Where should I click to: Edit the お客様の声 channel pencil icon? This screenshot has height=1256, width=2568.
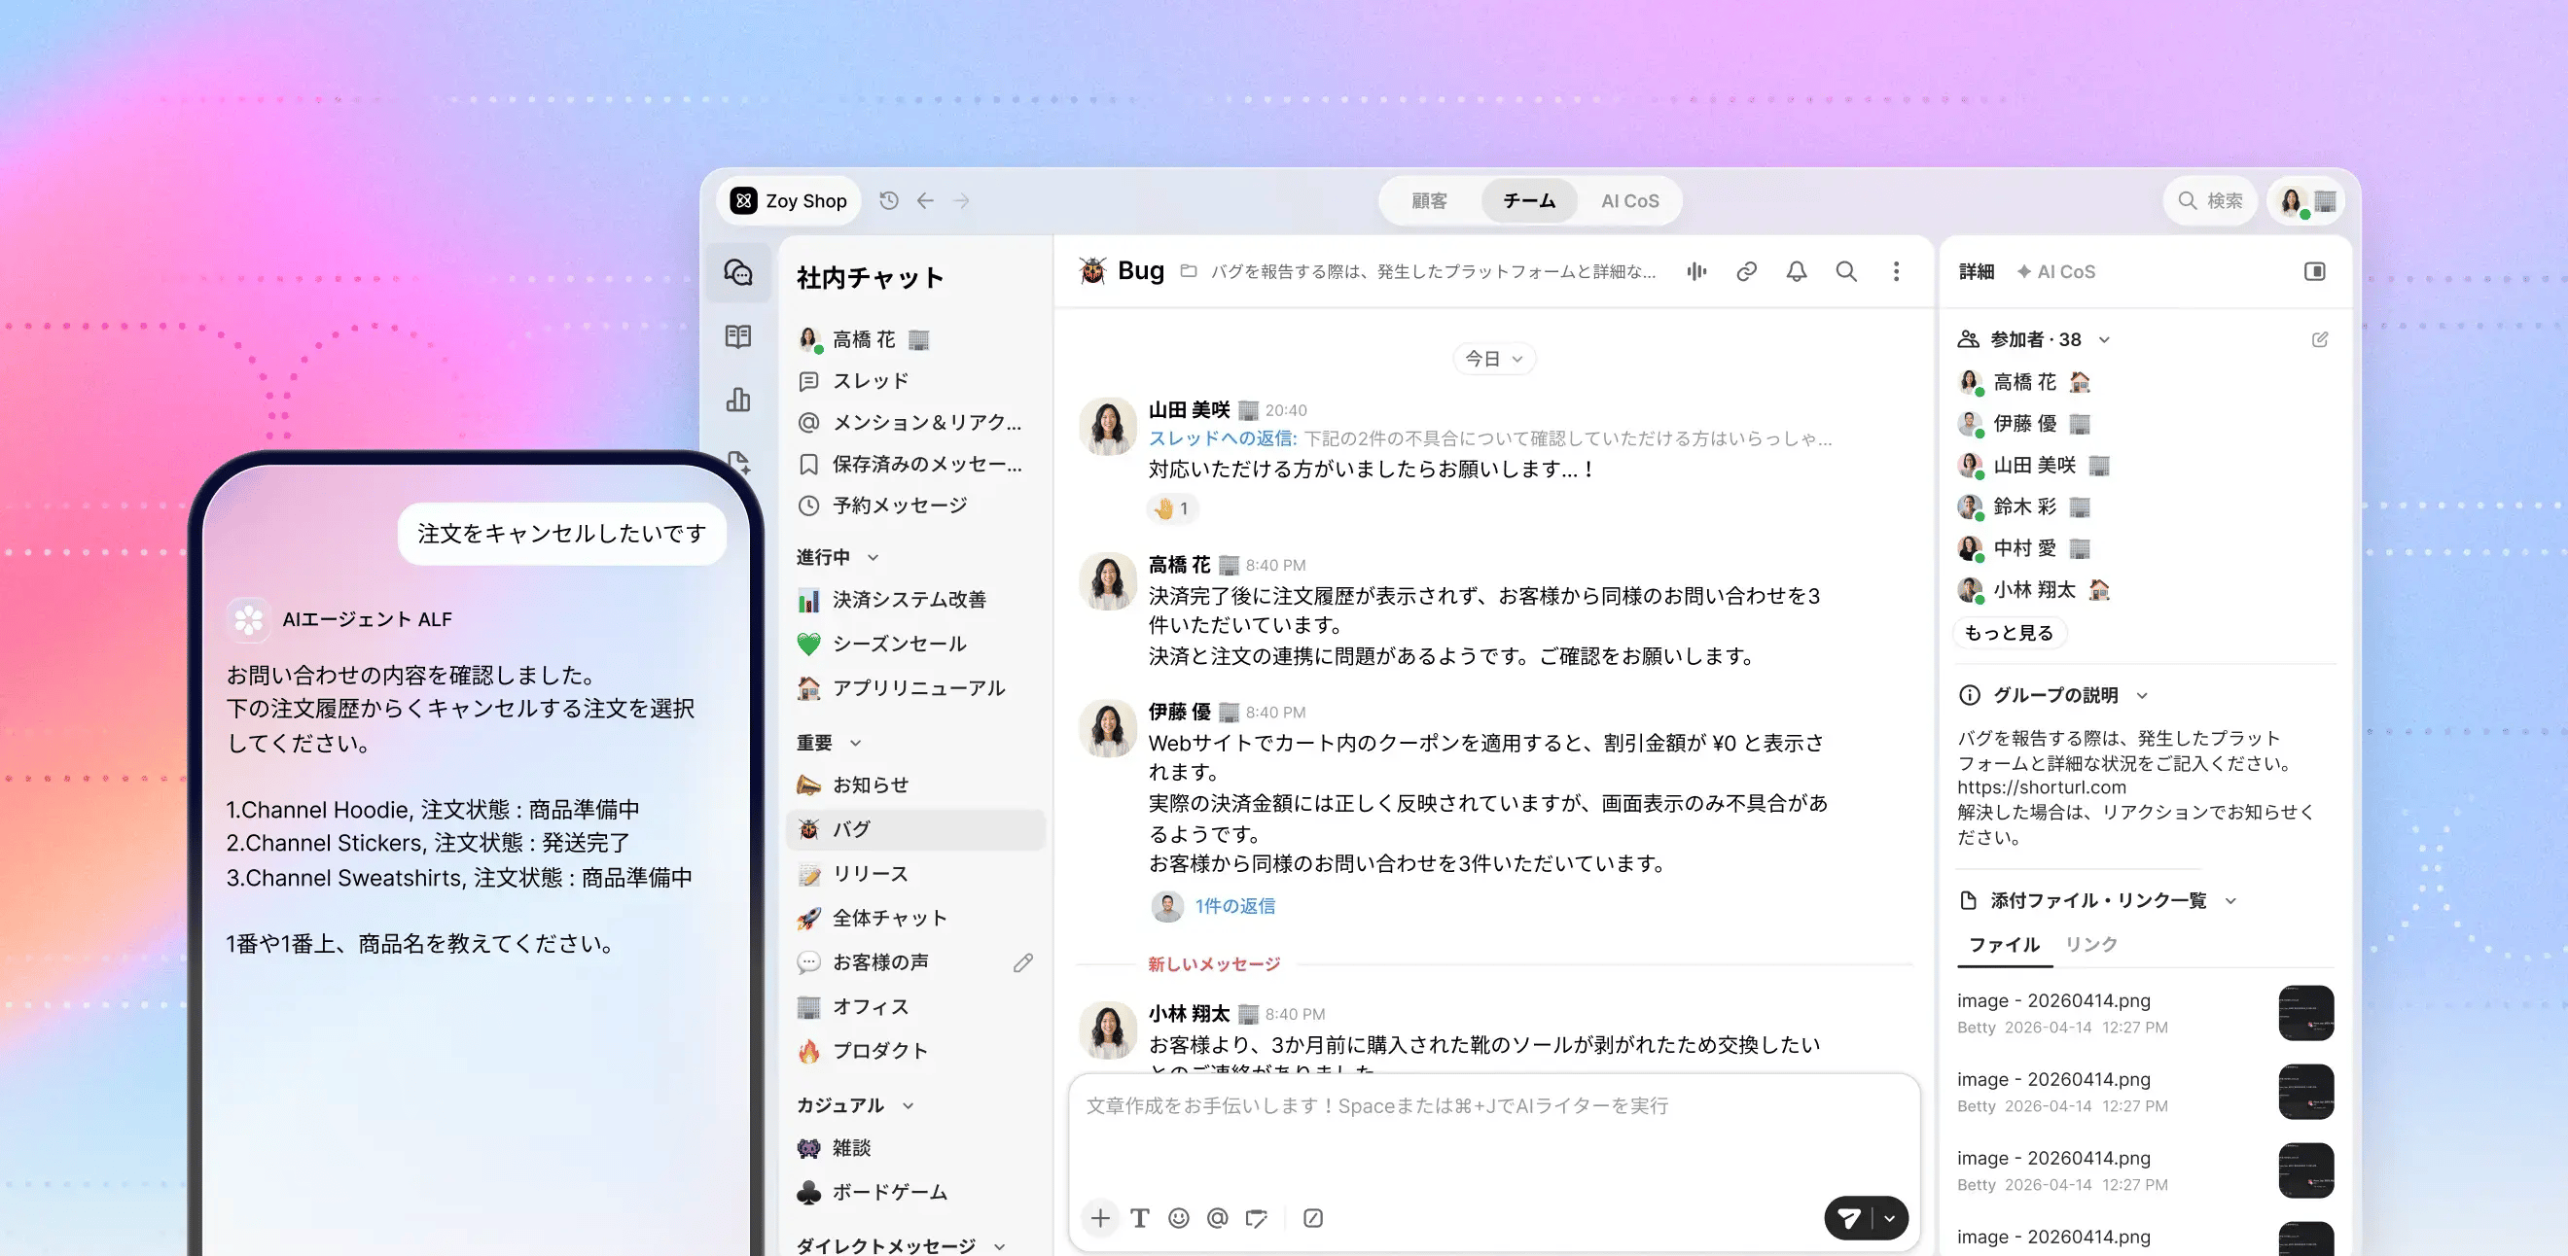tap(1022, 962)
